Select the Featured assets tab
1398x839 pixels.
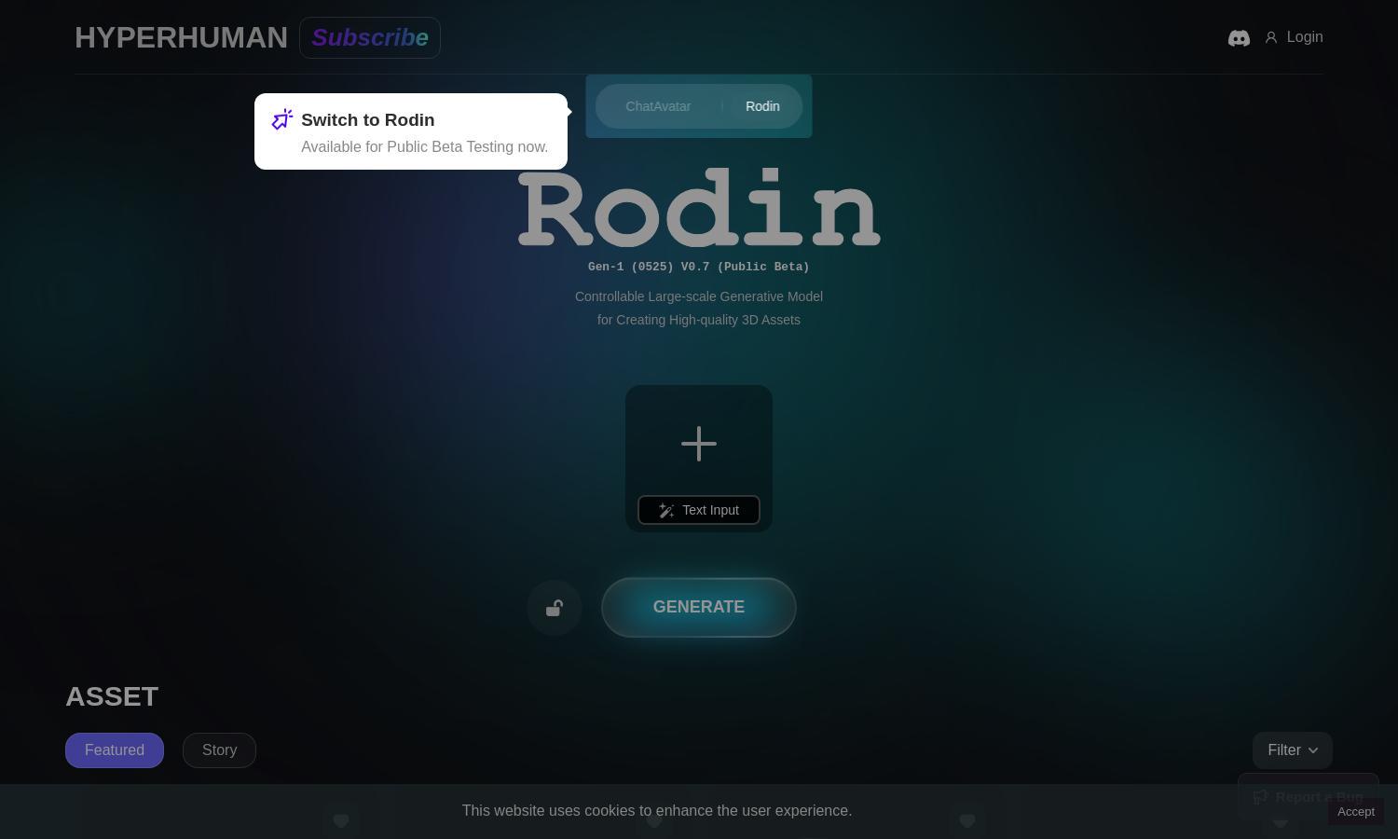coord(115,750)
